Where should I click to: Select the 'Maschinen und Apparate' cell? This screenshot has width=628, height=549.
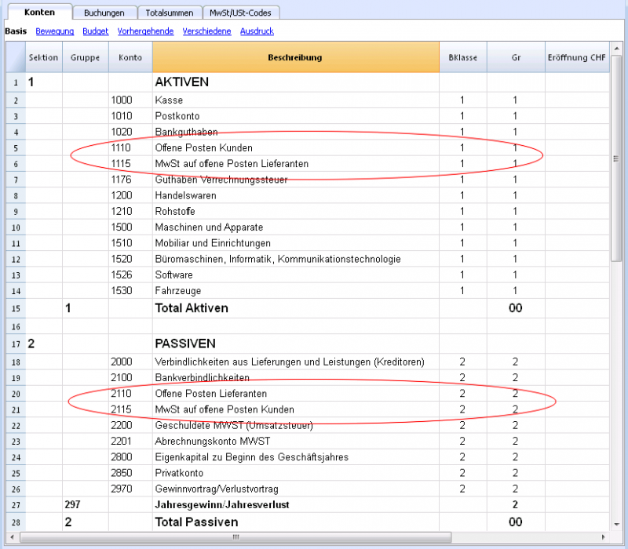pos(296,227)
